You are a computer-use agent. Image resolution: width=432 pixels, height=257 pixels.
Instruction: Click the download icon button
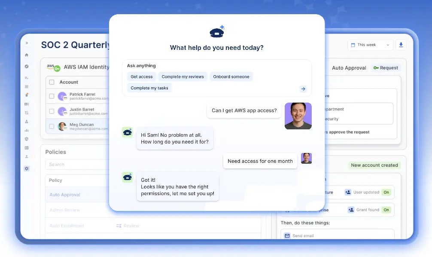401,45
